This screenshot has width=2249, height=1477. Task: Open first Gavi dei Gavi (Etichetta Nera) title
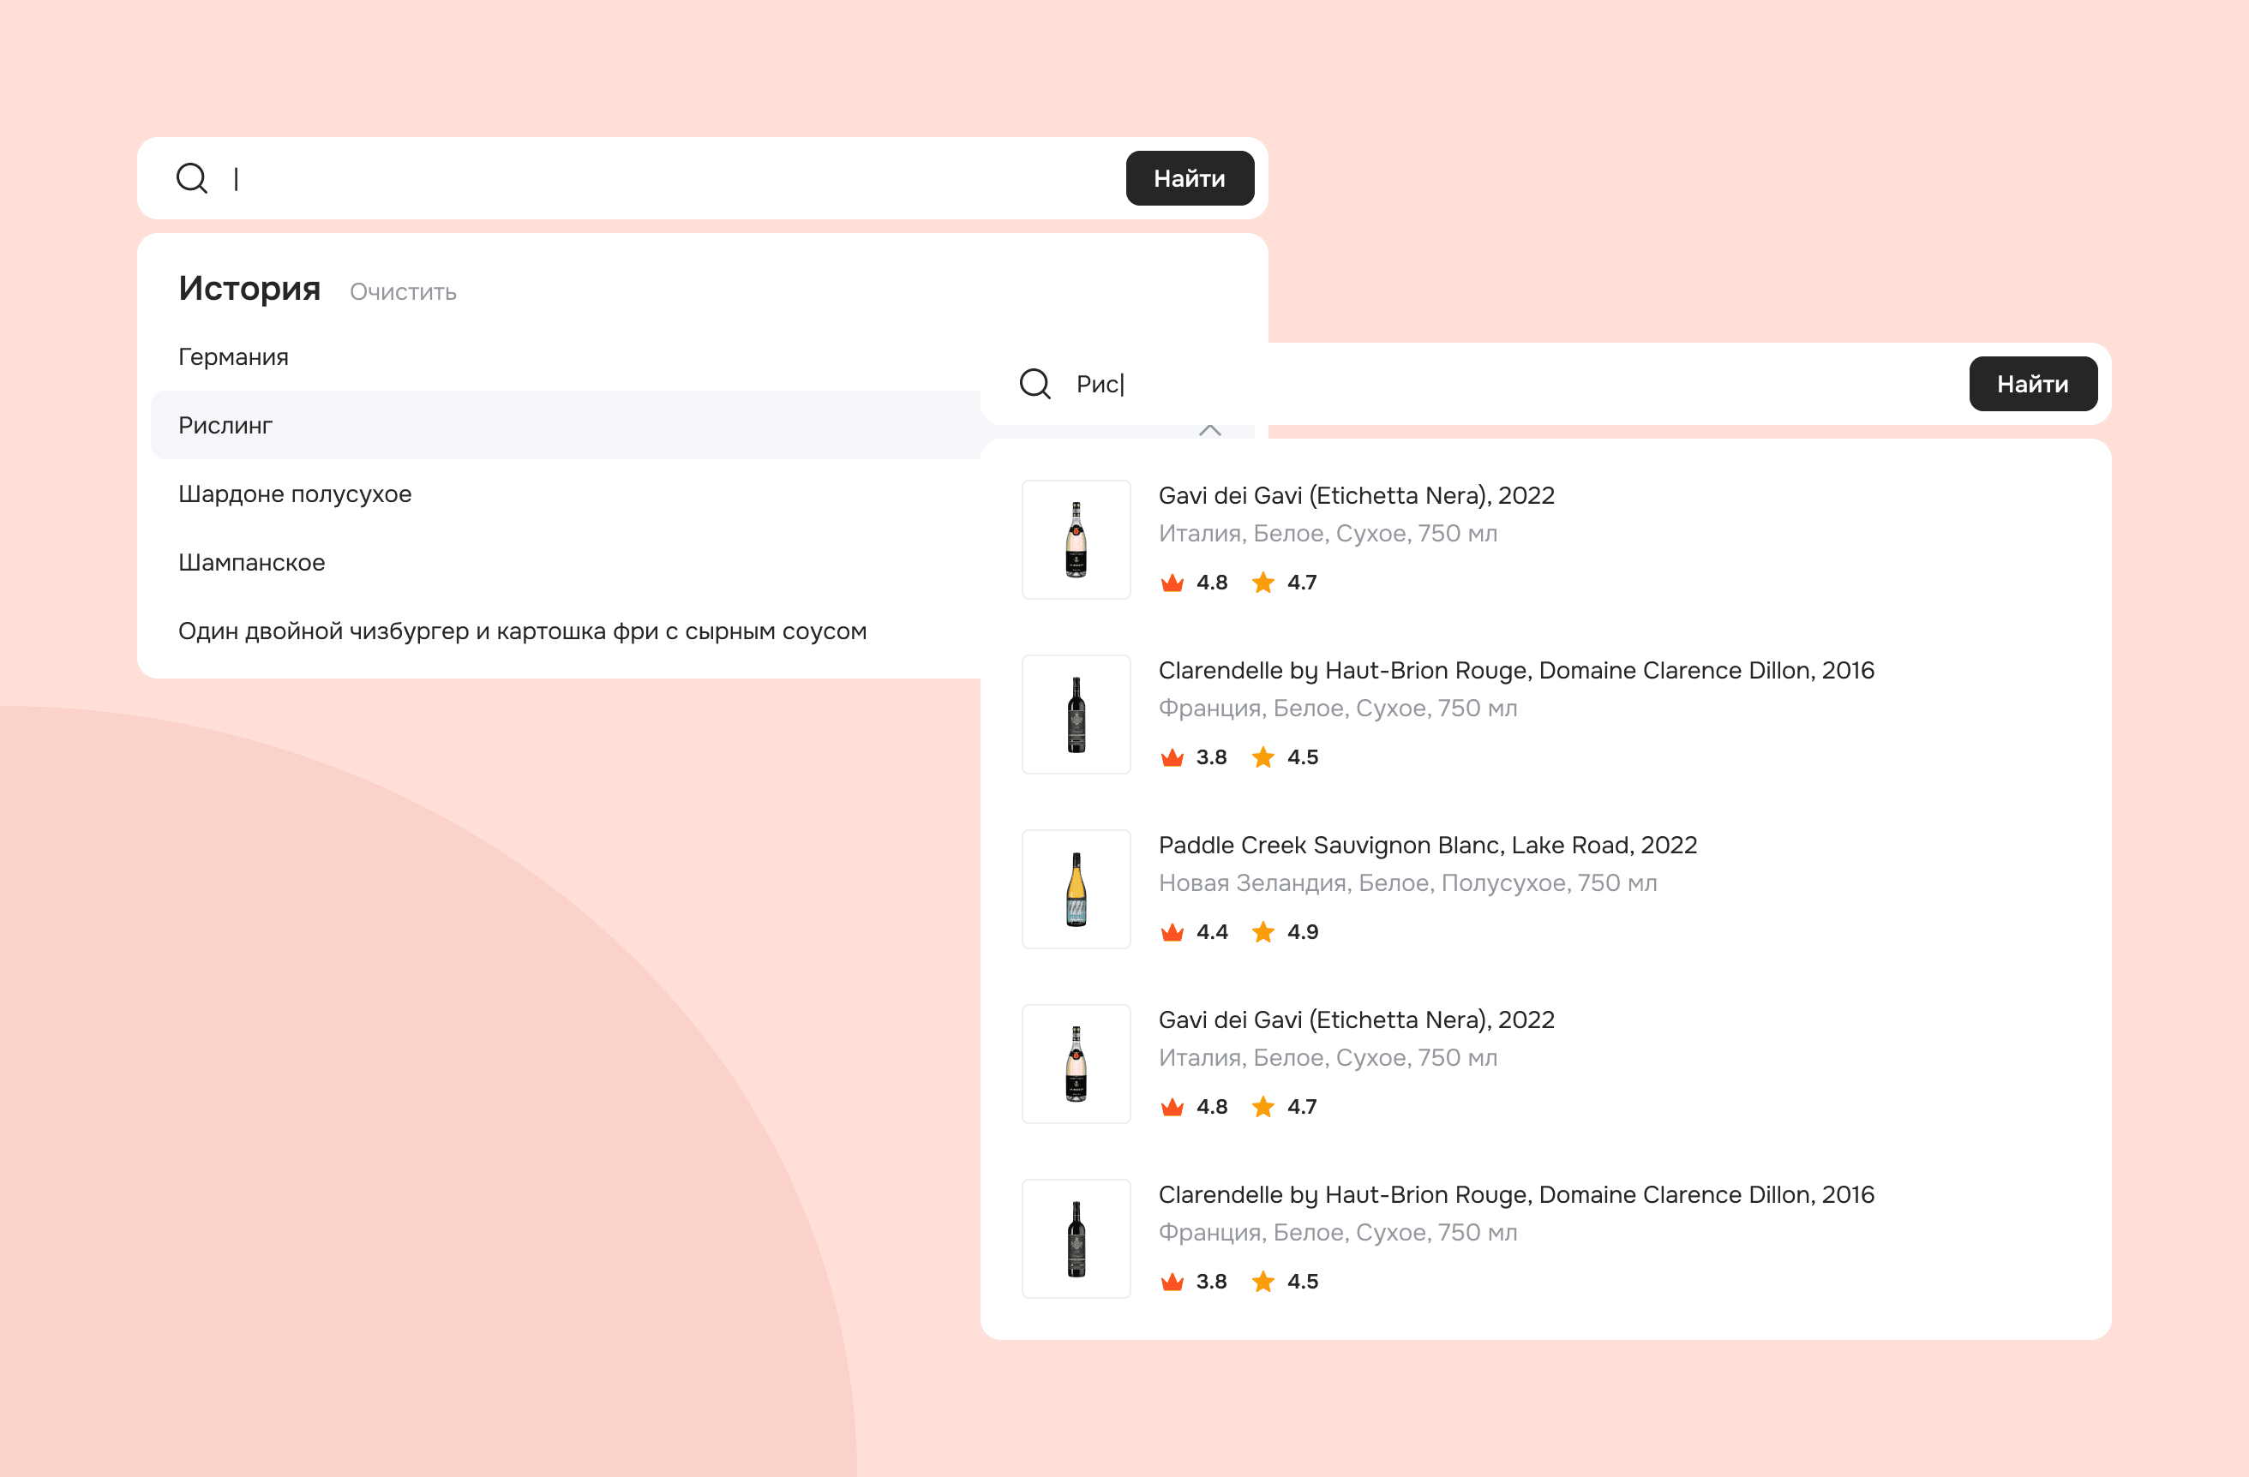coord(1356,495)
